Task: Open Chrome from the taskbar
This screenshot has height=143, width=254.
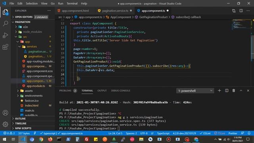Action: tap(41, 139)
